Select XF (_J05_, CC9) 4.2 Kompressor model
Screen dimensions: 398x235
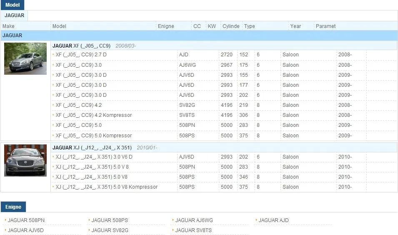(x=94, y=115)
